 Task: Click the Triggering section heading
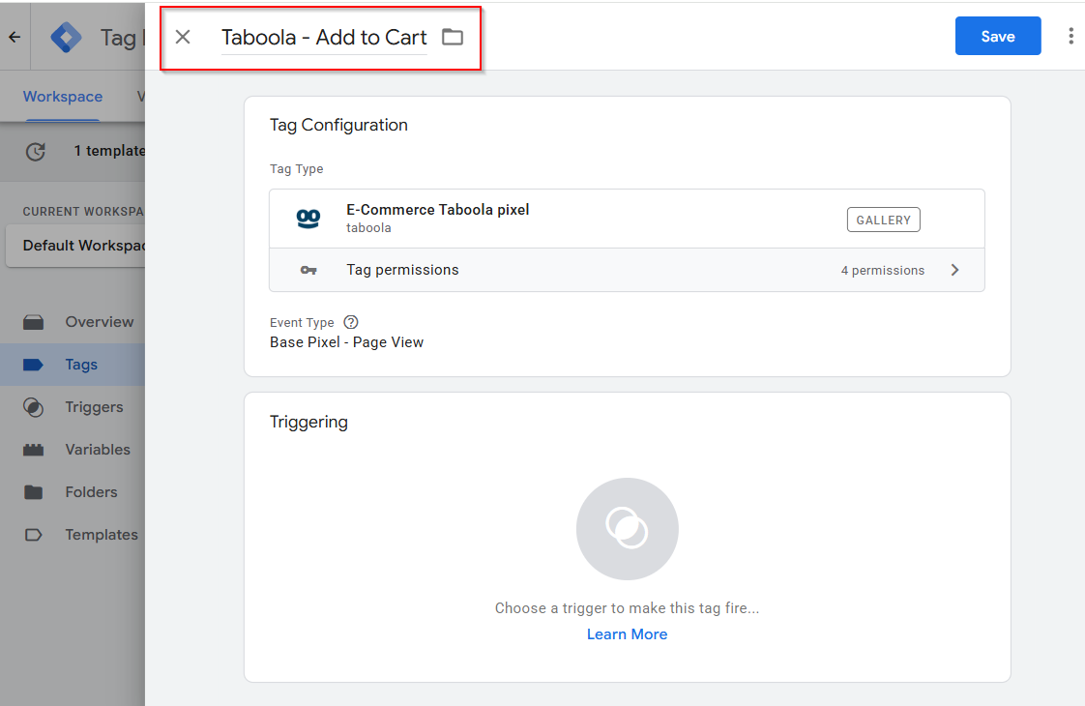pos(308,423)
